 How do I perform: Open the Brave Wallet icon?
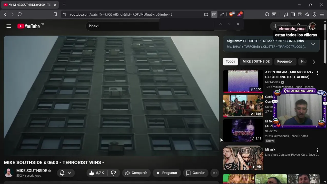click(x=300, y=15)
